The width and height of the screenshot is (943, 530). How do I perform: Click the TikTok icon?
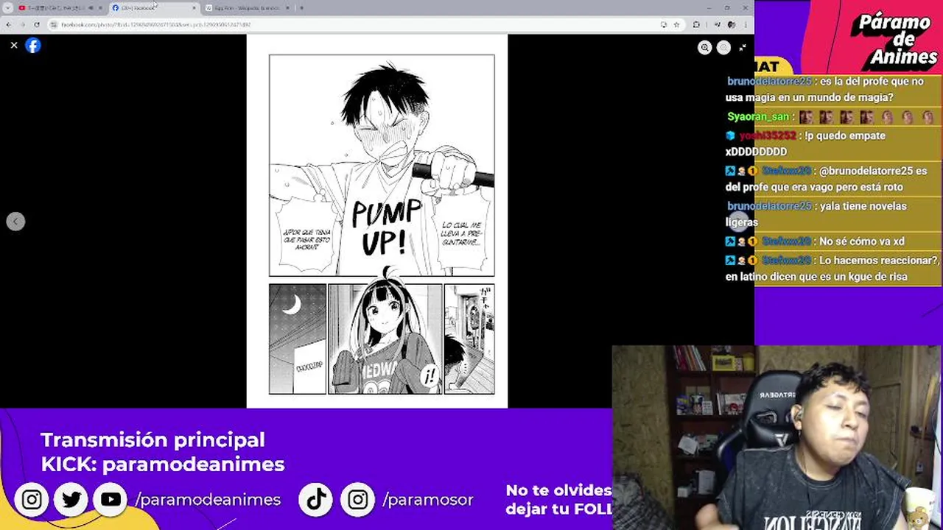click(x=316, y=500)
